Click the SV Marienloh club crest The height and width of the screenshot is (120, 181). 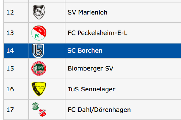39,13
